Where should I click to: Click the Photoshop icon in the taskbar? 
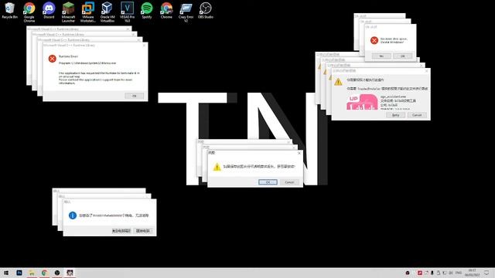coord(19,273)
